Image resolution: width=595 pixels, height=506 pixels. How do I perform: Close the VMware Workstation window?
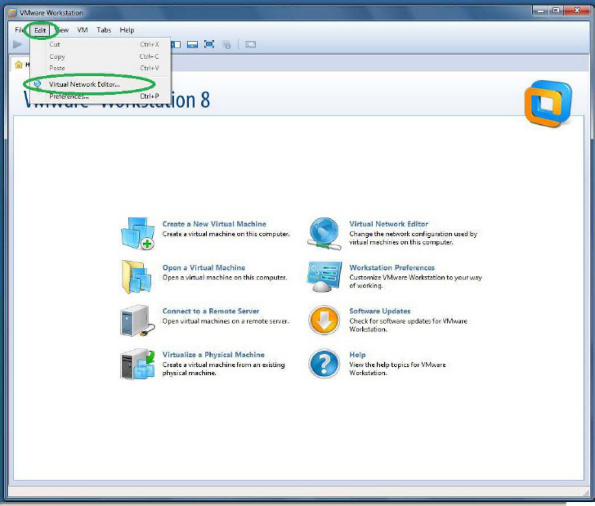click(x=577, y=11)
